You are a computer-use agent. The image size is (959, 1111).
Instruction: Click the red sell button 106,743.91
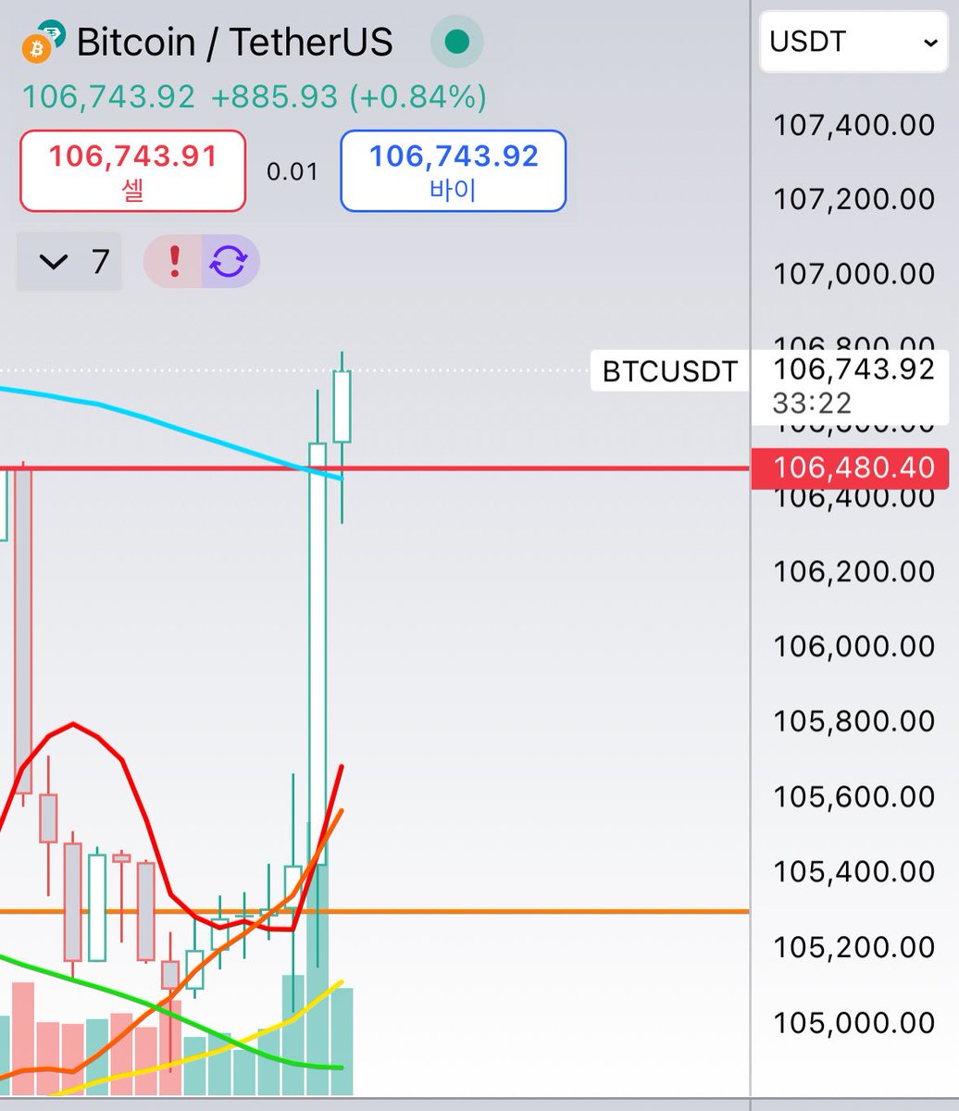[x=132, y=171]
